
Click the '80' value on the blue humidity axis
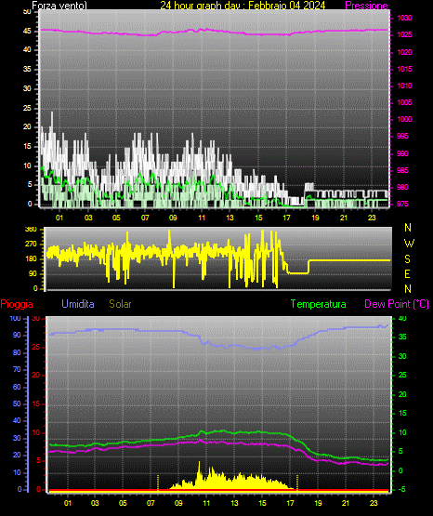[x=17, y=352]
